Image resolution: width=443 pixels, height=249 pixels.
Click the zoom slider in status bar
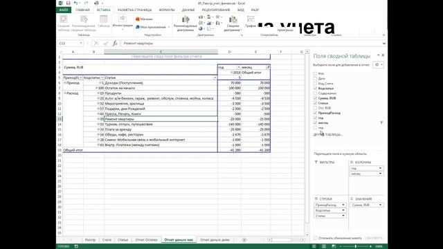[x=355, y=246]
